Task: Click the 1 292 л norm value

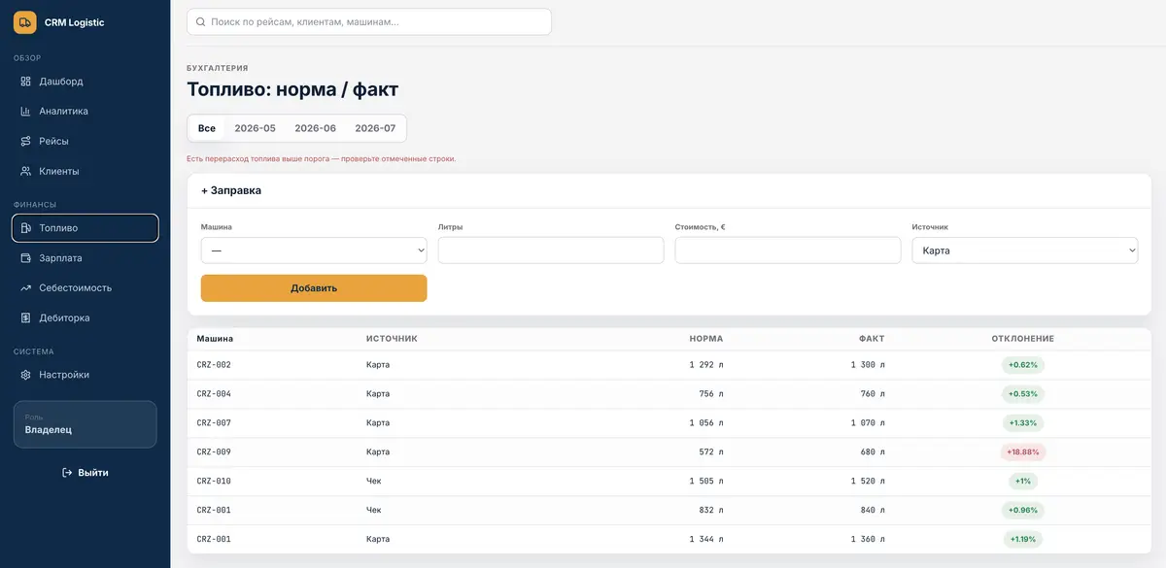Action: point(706,365)
